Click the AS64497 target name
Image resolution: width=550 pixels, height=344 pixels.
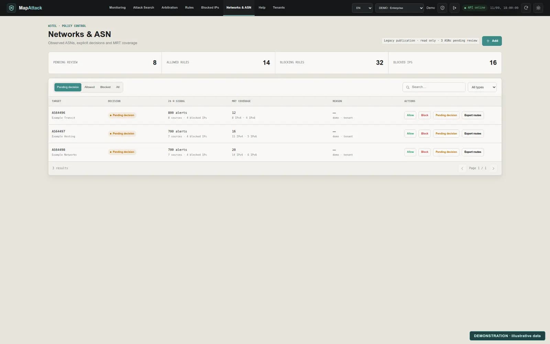point(58,131)
